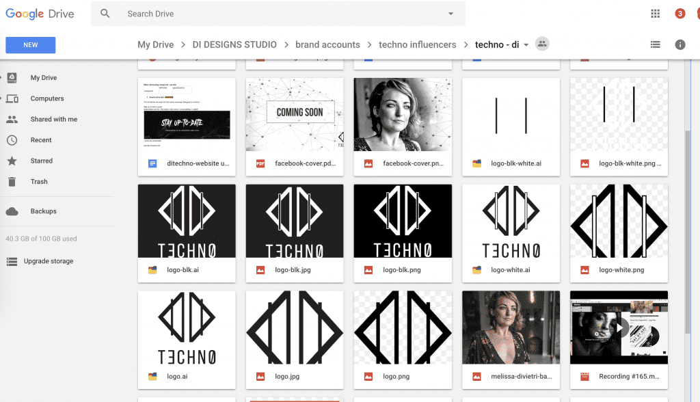
Task: Type in the Search Drive field
Action: pos(273,14)
